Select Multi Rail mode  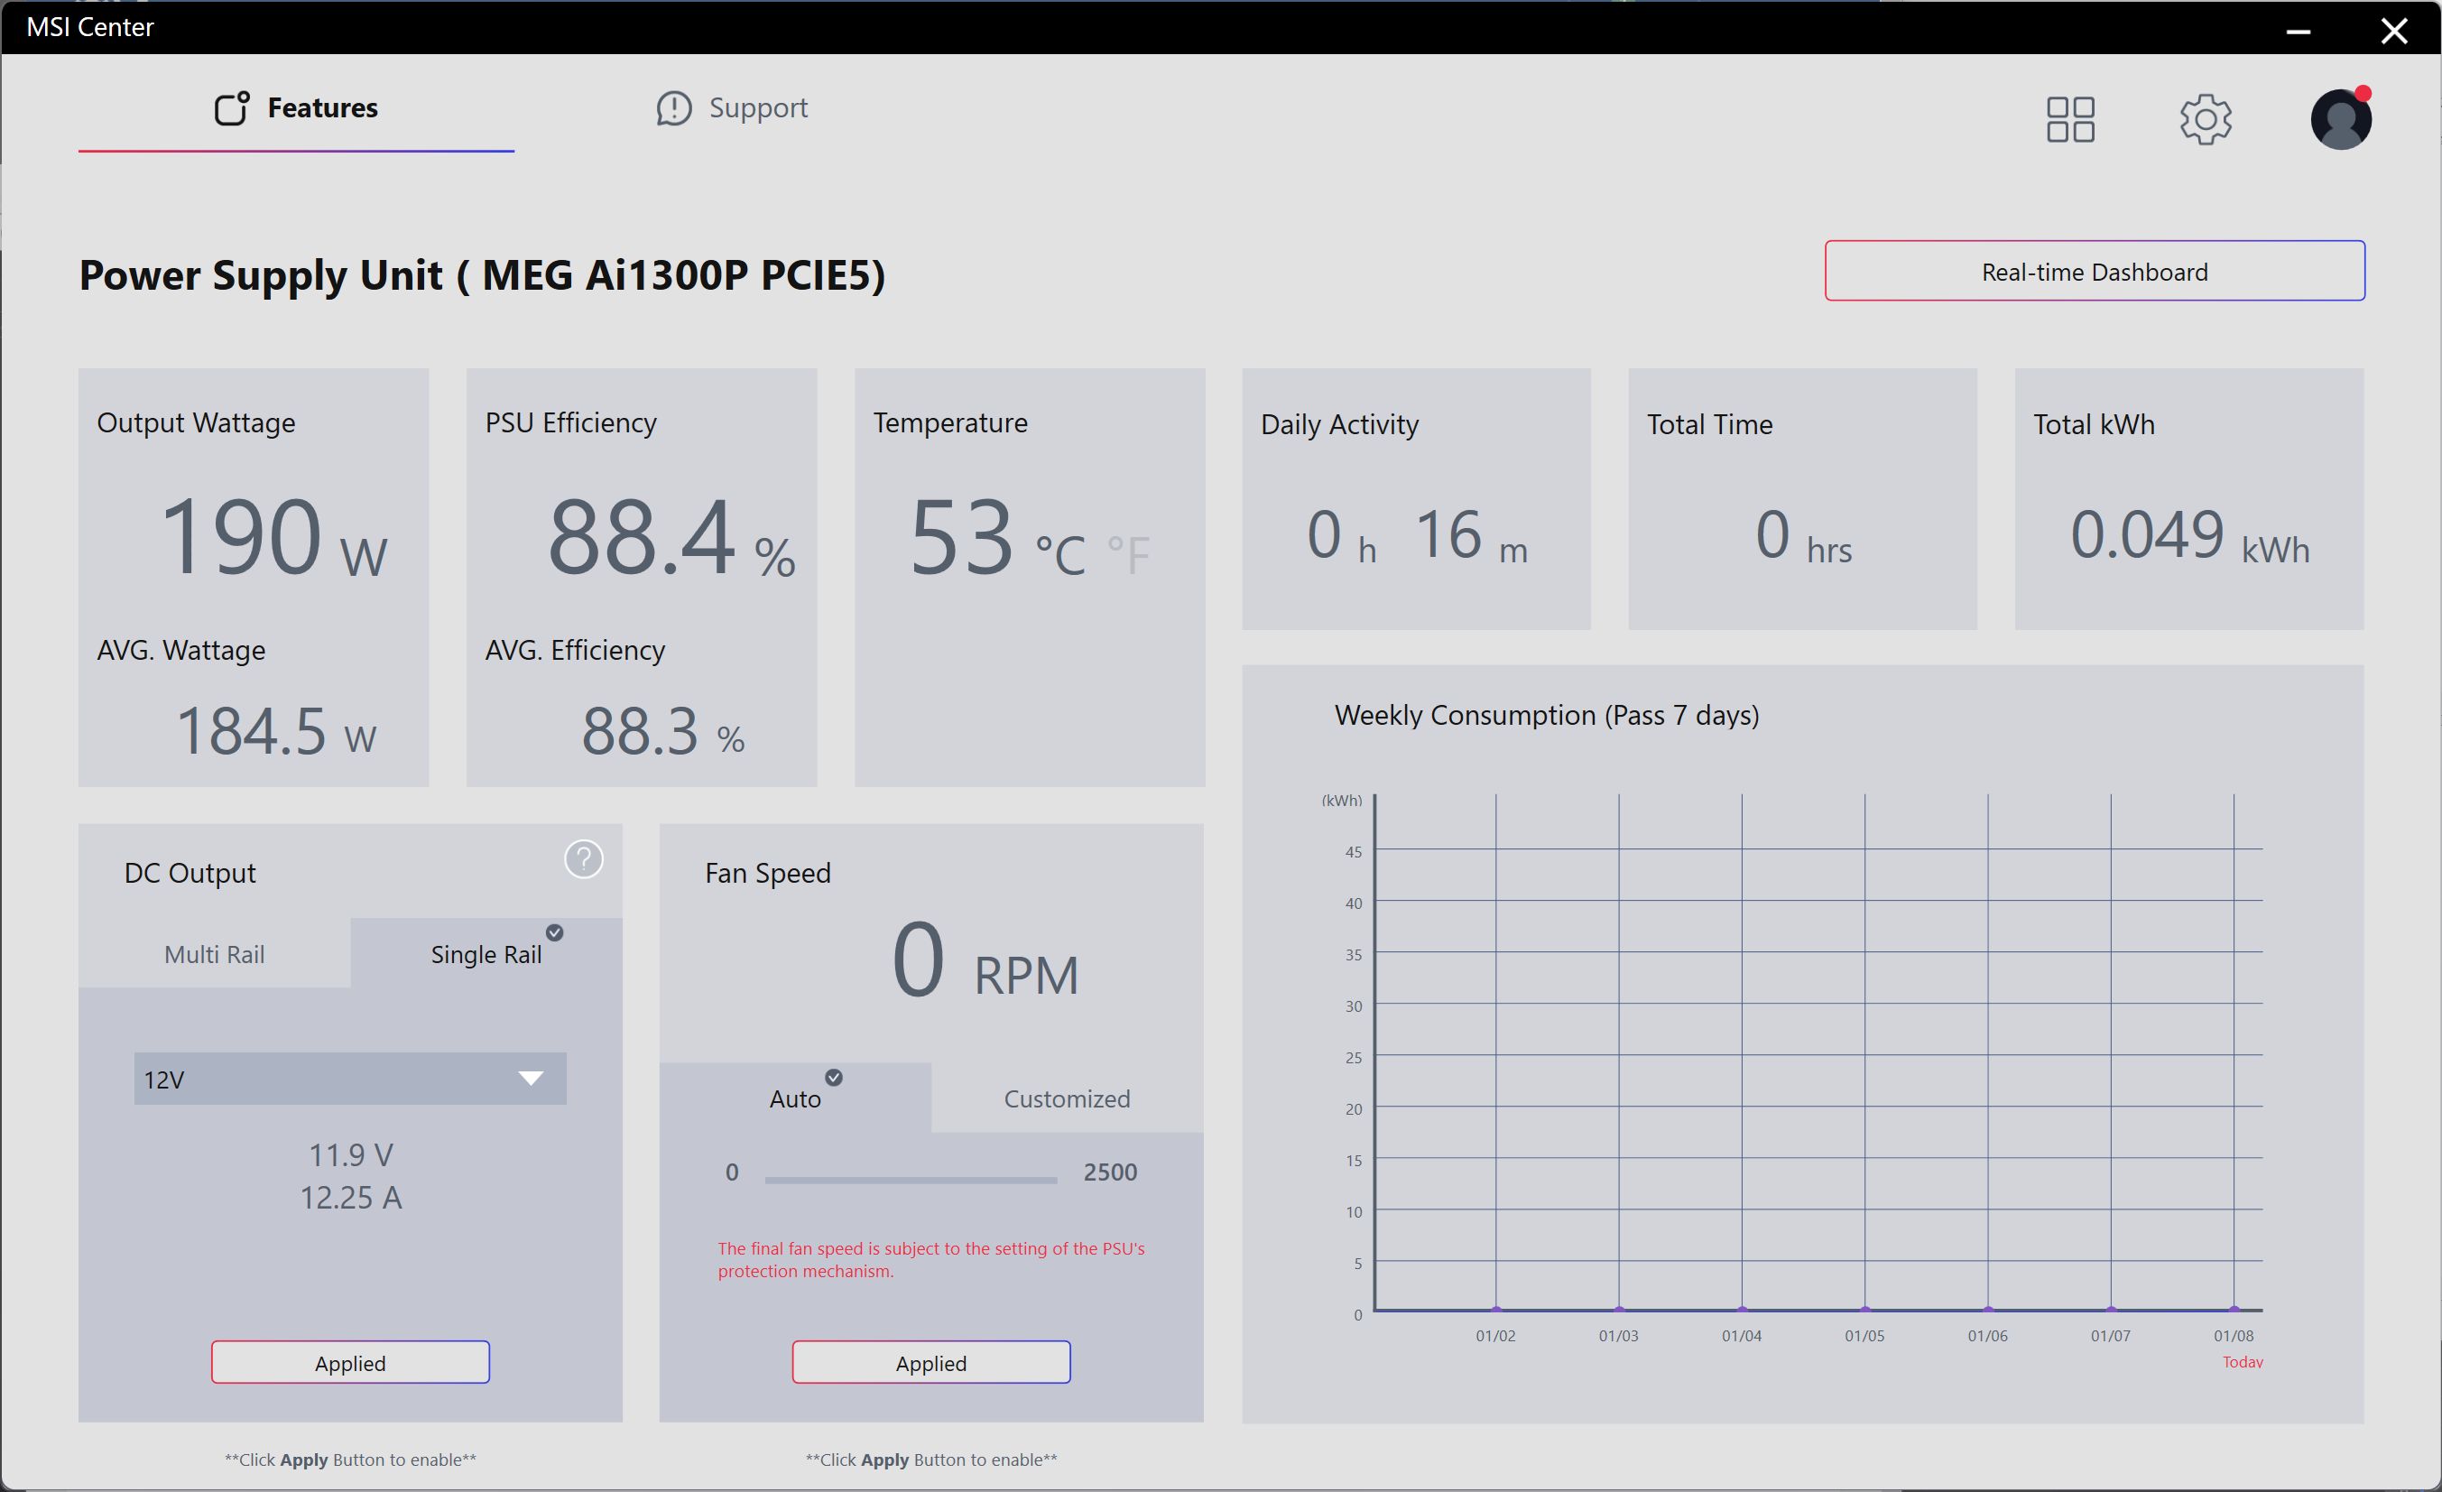(x=214, y=954)
